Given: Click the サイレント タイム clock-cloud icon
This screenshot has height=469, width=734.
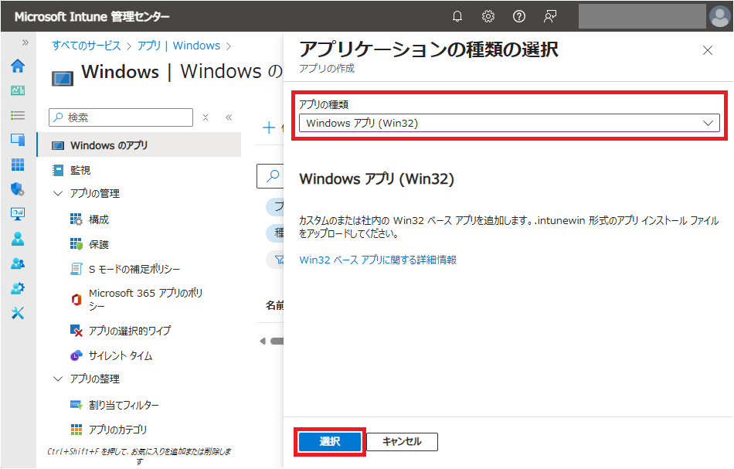Looking at the screenshot, I should coord(76,355).
